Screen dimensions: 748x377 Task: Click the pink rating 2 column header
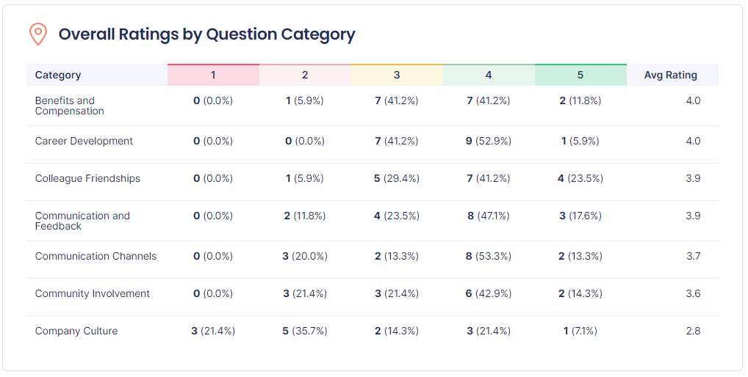305,75
